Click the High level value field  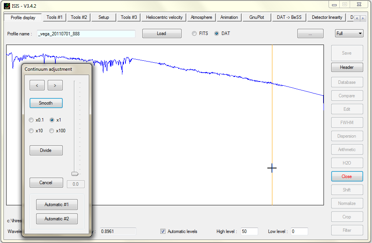click(x=249, y=231)
